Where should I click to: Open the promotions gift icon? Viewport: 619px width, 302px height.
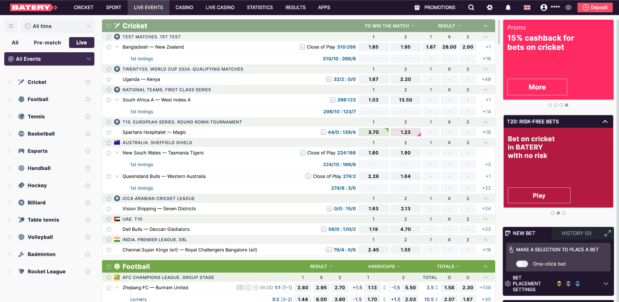[417, 7]
